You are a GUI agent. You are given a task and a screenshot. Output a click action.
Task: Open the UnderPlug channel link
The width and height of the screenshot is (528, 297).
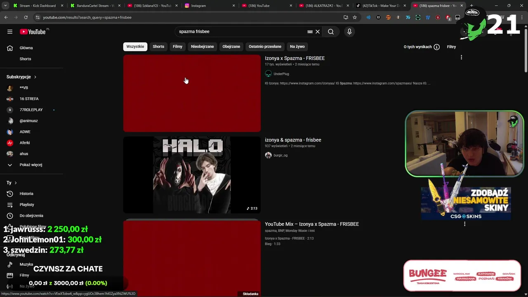[281, 74]
